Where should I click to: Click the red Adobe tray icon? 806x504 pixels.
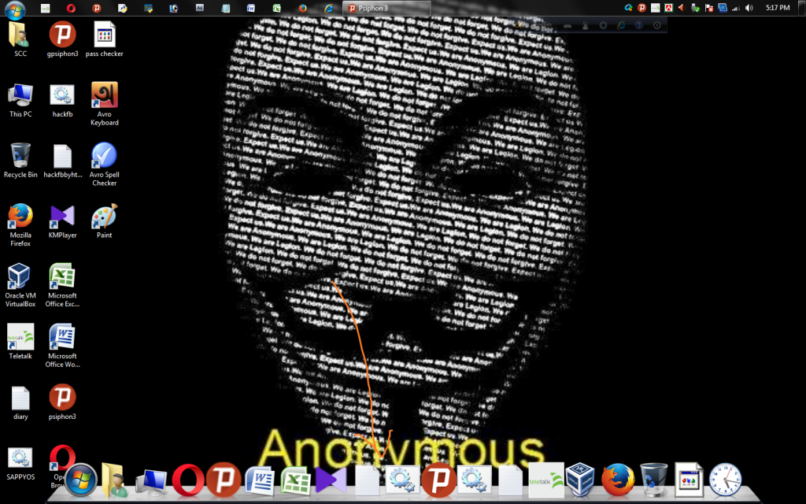(x=669, y=8)
